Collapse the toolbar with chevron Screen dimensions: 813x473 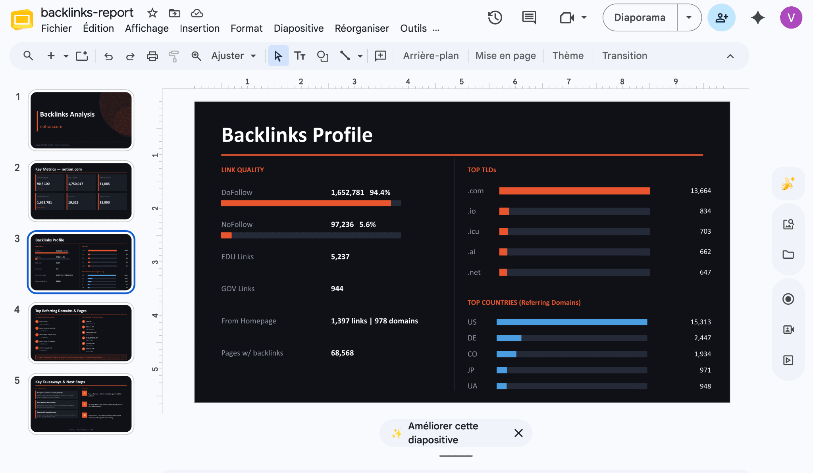click(x=730, y=56)
